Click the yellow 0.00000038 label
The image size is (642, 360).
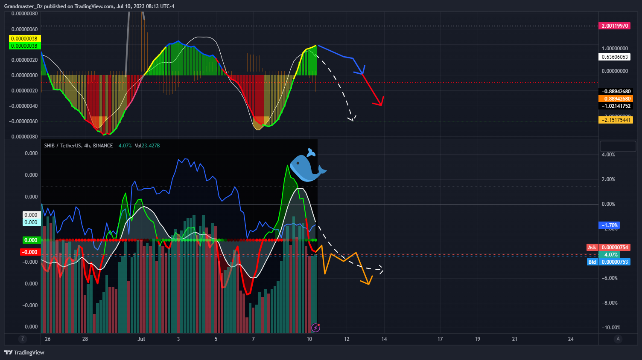(24, 39)
